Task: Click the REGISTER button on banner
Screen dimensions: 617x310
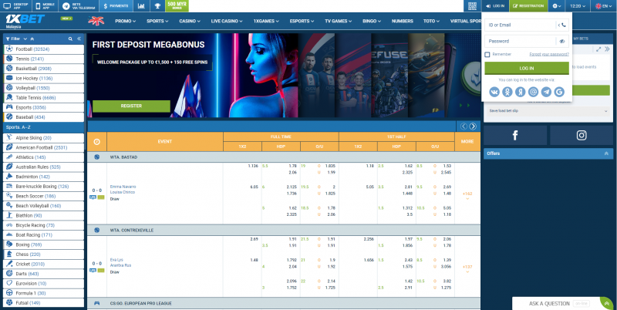Action: click(131, 106)
